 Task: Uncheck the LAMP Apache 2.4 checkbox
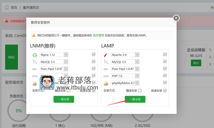tap(165, 54)
